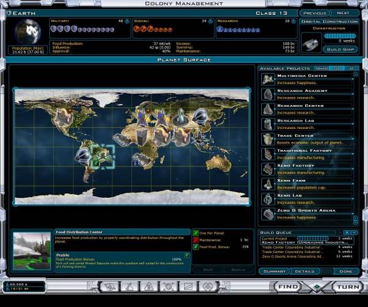Click the dimmed Buy button
This screenshot has height=307, width=368.
pyautogui.click(x=208, y=270)
